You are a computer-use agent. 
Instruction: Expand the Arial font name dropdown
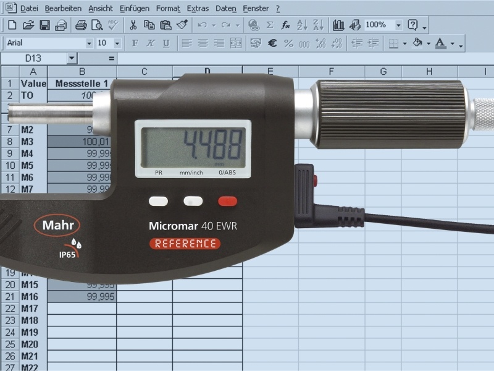pos(90,43)
